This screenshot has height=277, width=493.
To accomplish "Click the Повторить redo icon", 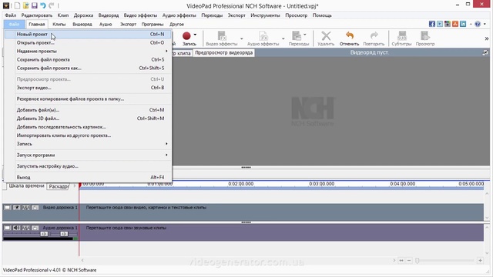I will tap(374, 35).
